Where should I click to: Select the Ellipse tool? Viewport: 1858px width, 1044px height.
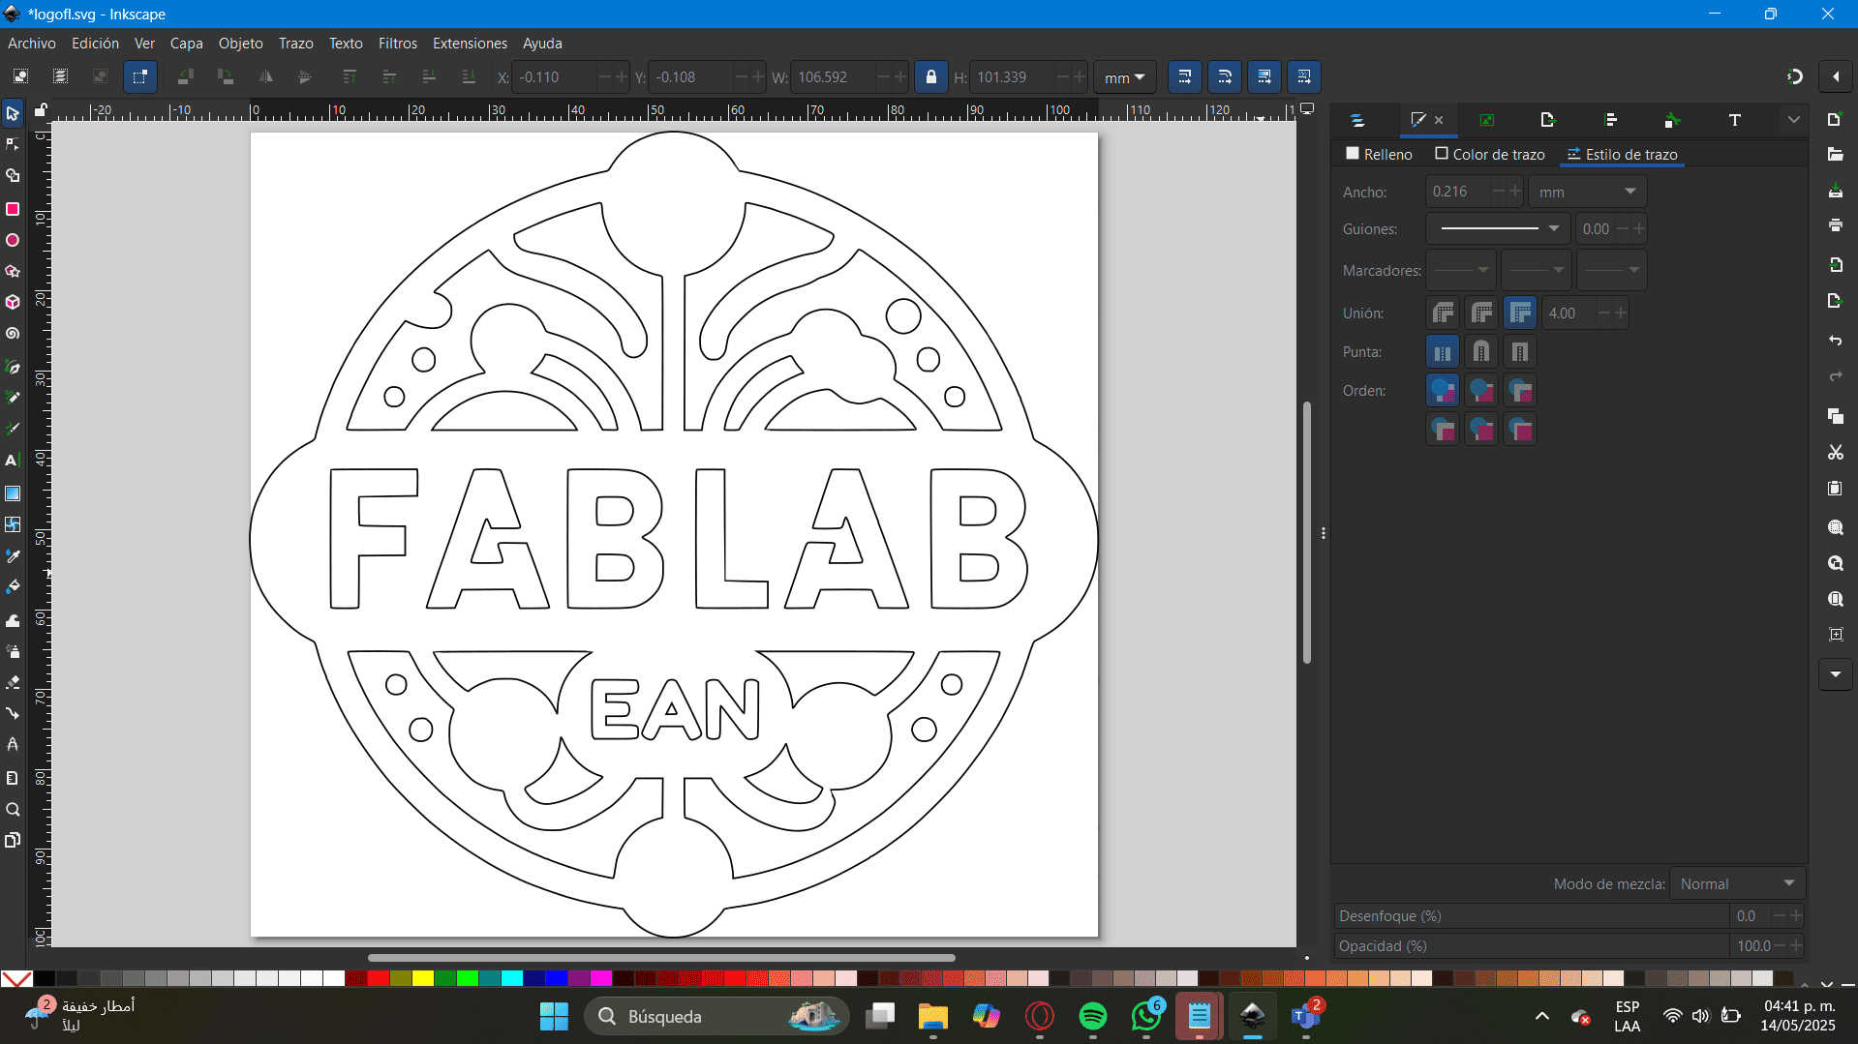tap(13, 240)
